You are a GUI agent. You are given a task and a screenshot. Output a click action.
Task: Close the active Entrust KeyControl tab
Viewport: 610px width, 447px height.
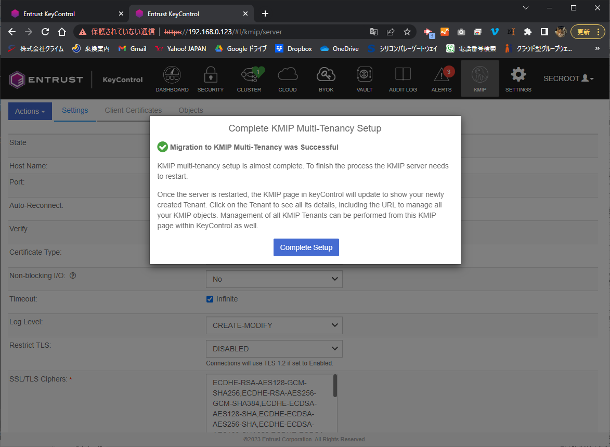(245, 14)
